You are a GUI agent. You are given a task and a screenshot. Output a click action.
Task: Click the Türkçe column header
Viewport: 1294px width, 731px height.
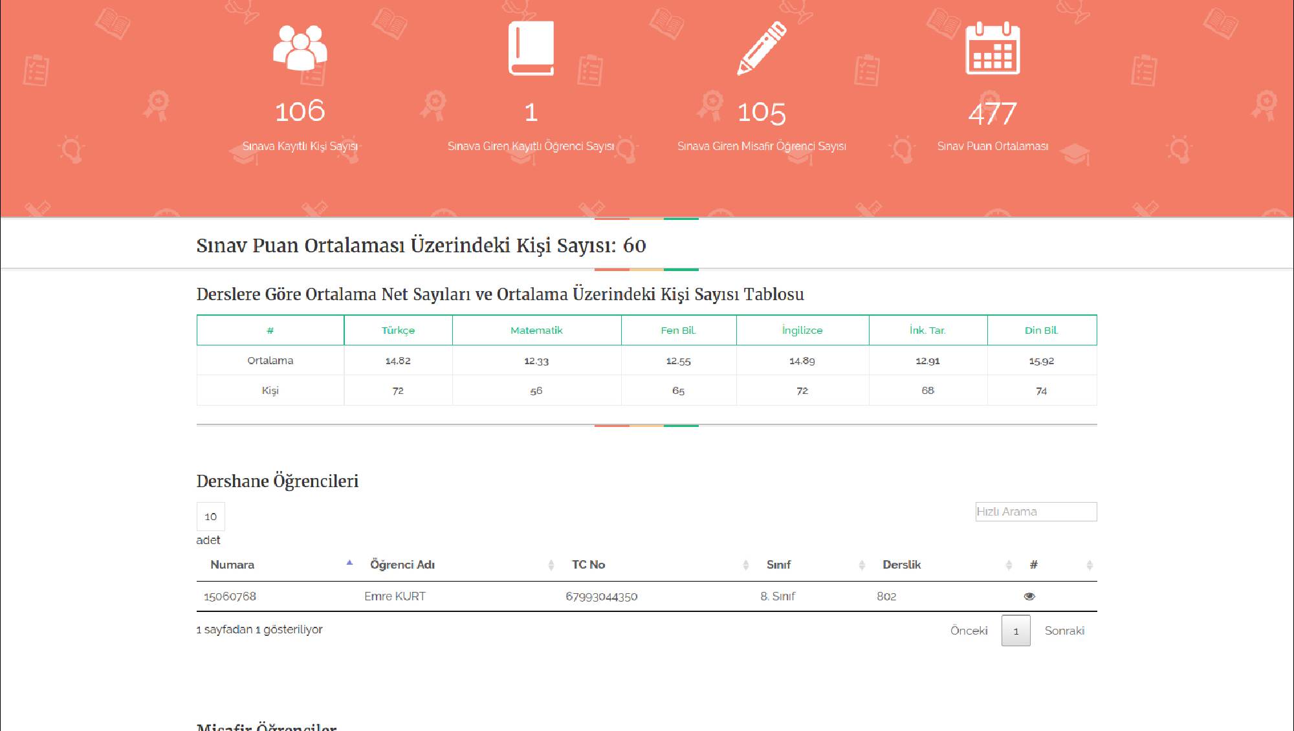pos(398,331)
